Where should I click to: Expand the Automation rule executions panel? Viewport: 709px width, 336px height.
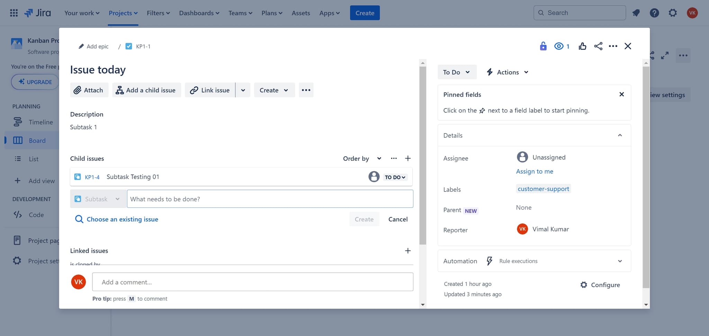pos(620,261)
